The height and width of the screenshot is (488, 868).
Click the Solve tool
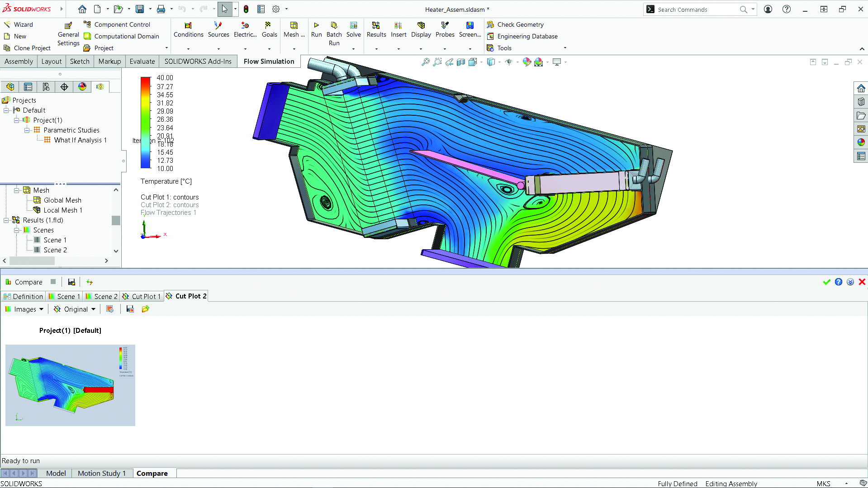point(353,30)
